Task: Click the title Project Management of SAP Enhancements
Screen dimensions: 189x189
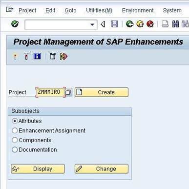Action: tap(98, 42)
